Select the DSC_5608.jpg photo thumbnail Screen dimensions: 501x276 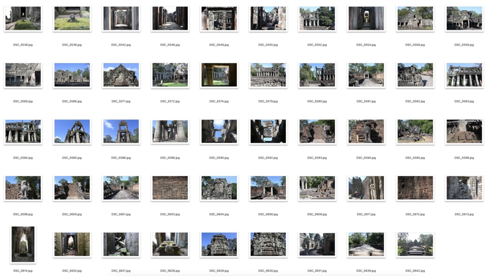[x=317, y=188]
